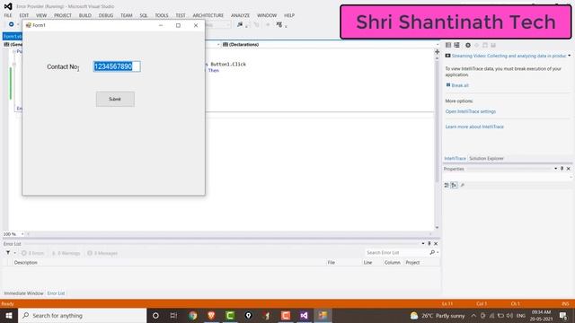Open the ANALYZE menu

pos(240,15)
